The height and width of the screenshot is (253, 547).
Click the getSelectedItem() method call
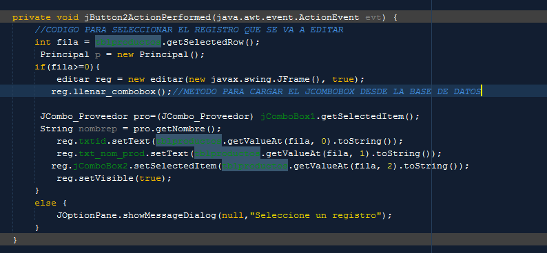(x=367, y=117)
